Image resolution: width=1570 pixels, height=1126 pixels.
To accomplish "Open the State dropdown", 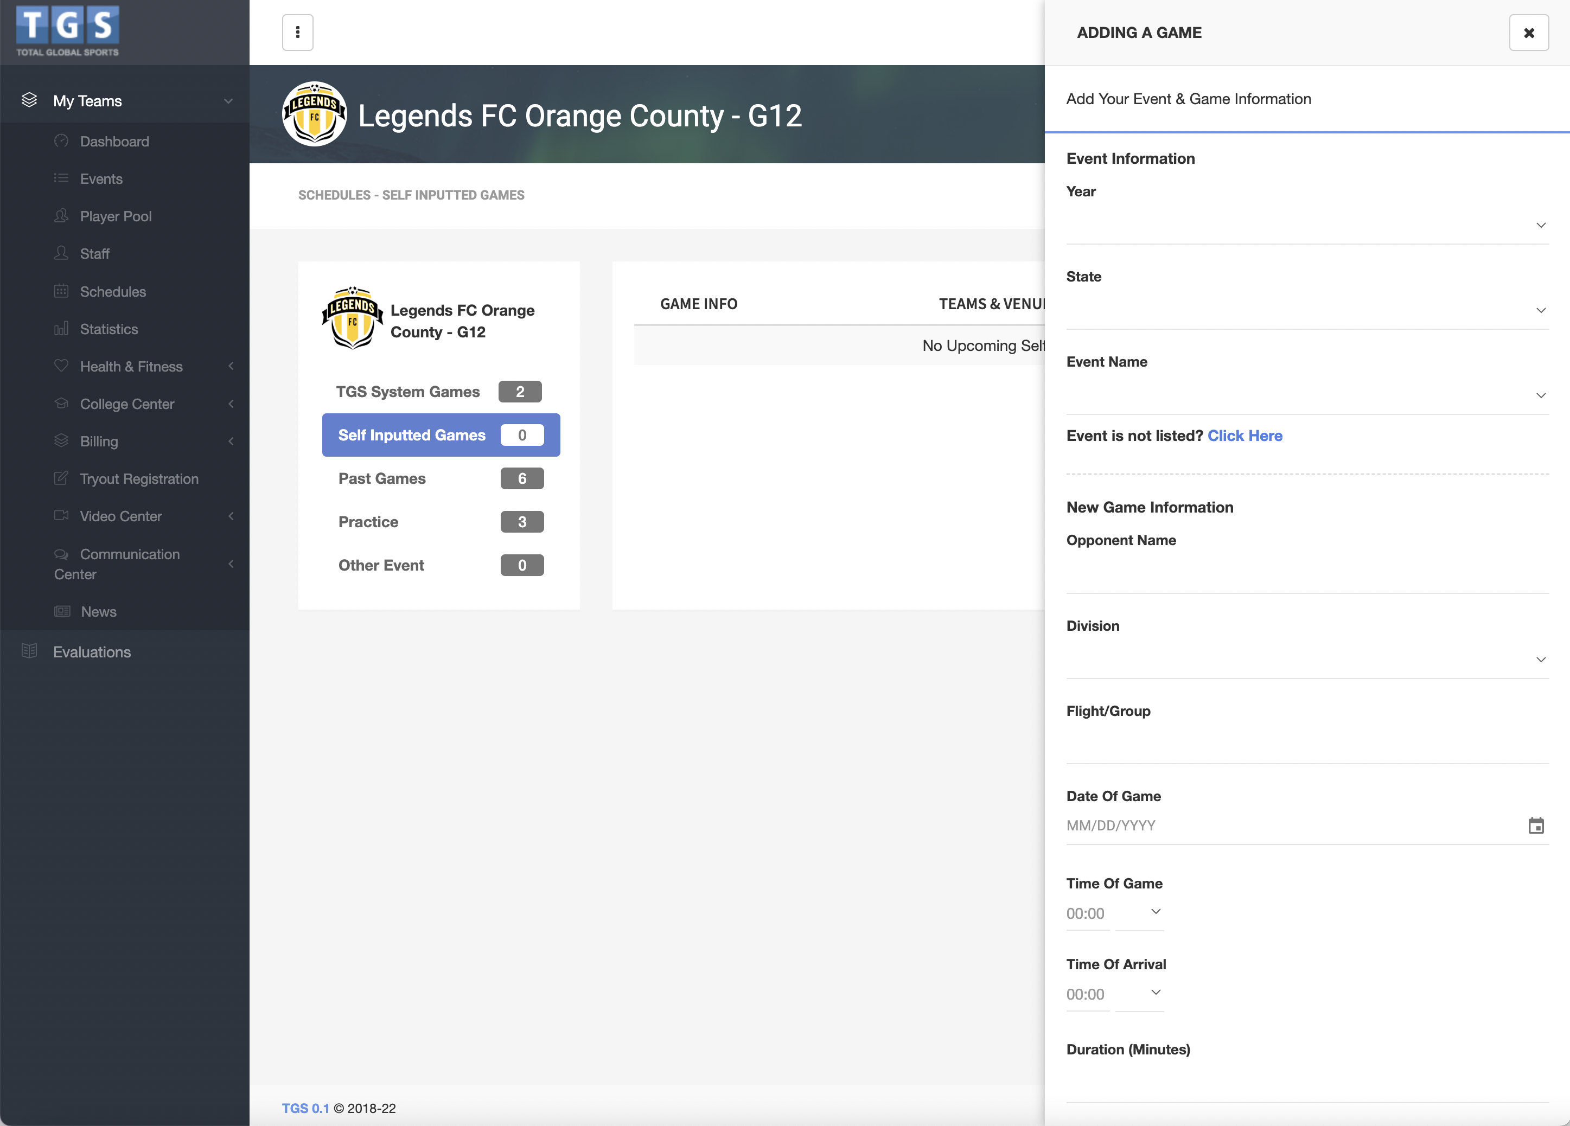I will point(1307,311).
